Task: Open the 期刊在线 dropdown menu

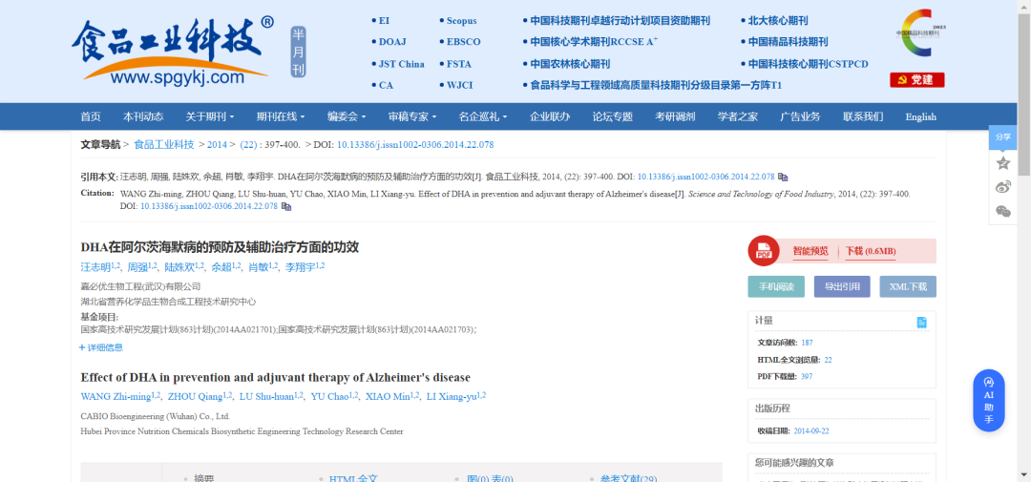Action: tap(281, 117)
